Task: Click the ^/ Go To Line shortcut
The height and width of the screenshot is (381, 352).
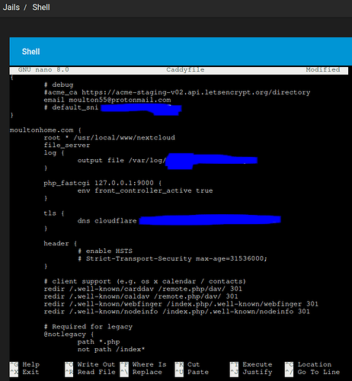Action: point(312,373)
